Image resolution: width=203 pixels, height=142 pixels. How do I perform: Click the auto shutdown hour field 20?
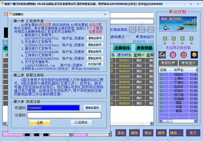point(132,30)
